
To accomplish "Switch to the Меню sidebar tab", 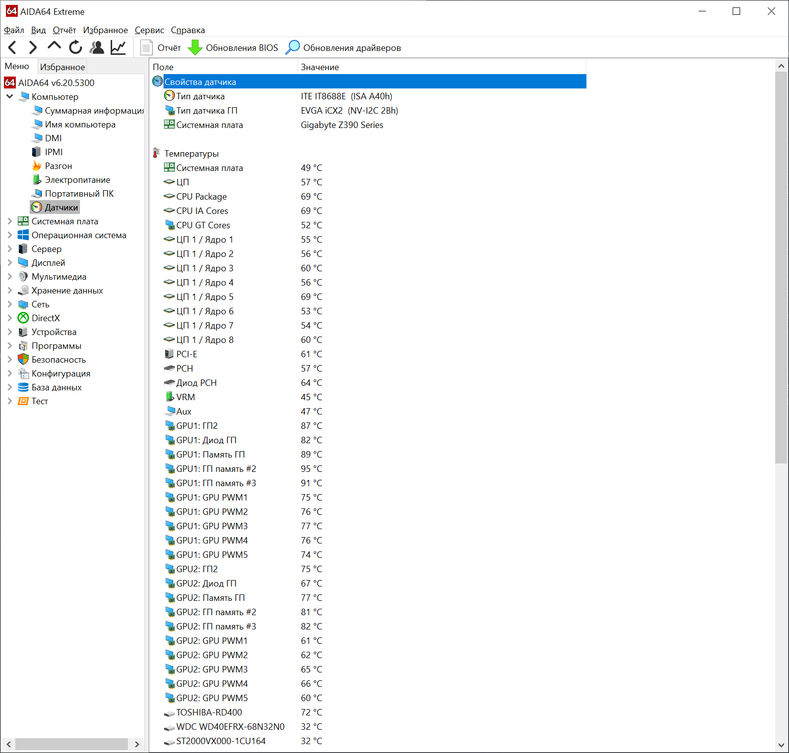I will (x=17, y=66).
